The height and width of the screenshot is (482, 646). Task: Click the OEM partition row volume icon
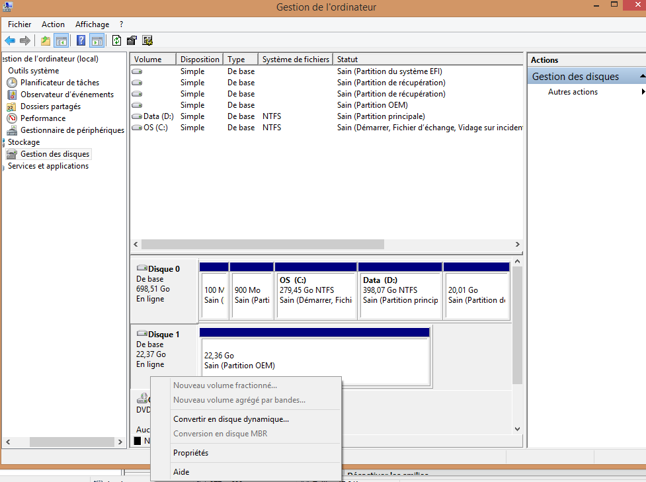point(137,105)
